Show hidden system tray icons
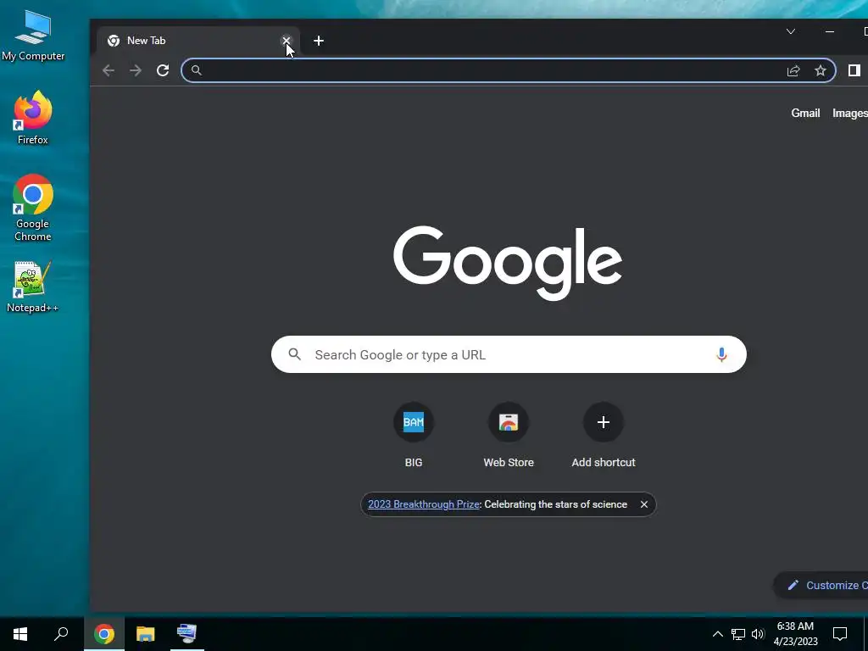The height and width of the screenshot is (651, 868). pyautogui.click(x=717, y=634)
